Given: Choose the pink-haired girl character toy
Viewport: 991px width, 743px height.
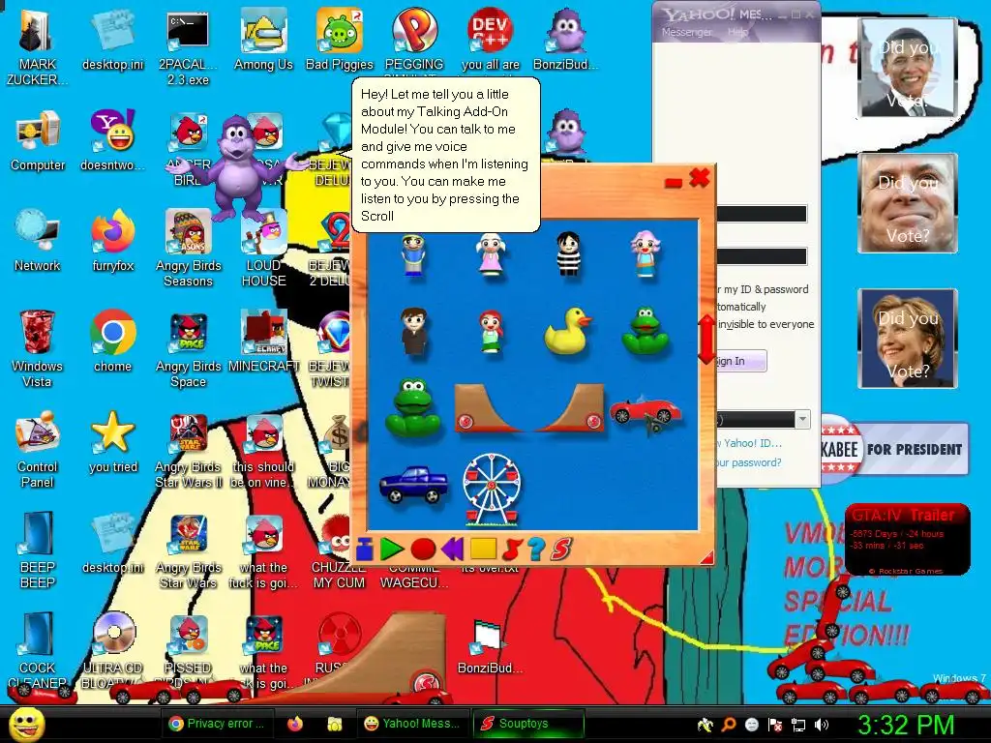Looking at the screenshot, I should click(x=646, y=253).
